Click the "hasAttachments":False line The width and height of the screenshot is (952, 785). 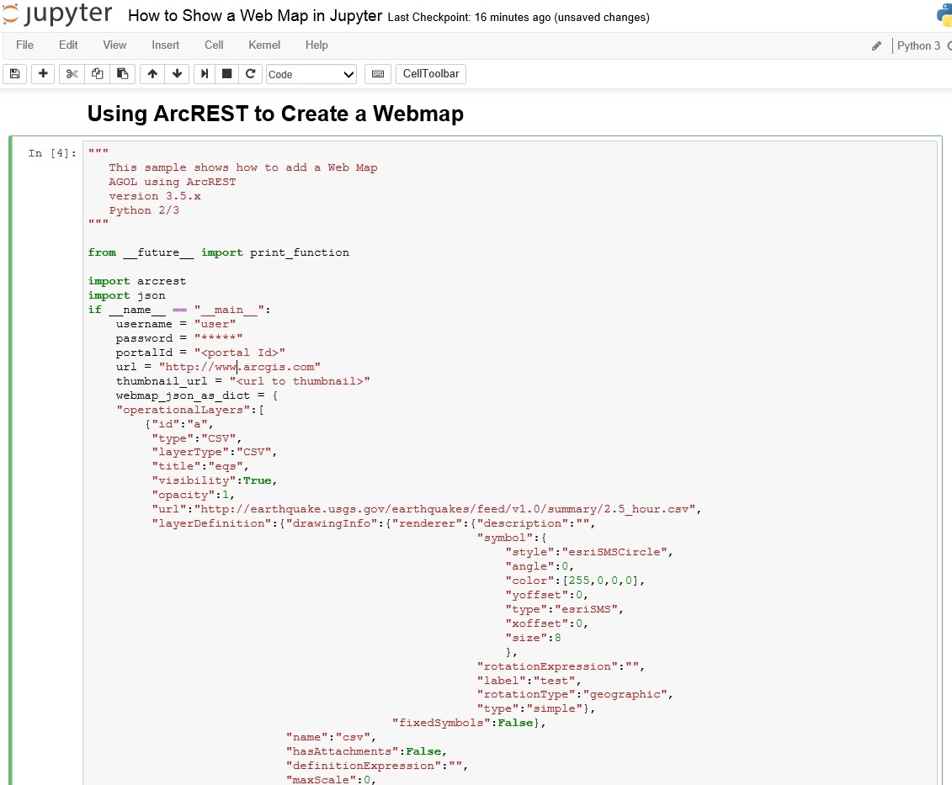[x=367, y=751]
